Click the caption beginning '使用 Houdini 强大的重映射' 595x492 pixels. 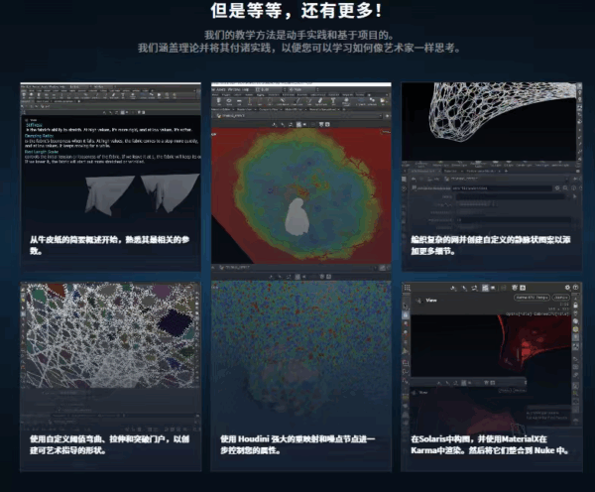297,444
